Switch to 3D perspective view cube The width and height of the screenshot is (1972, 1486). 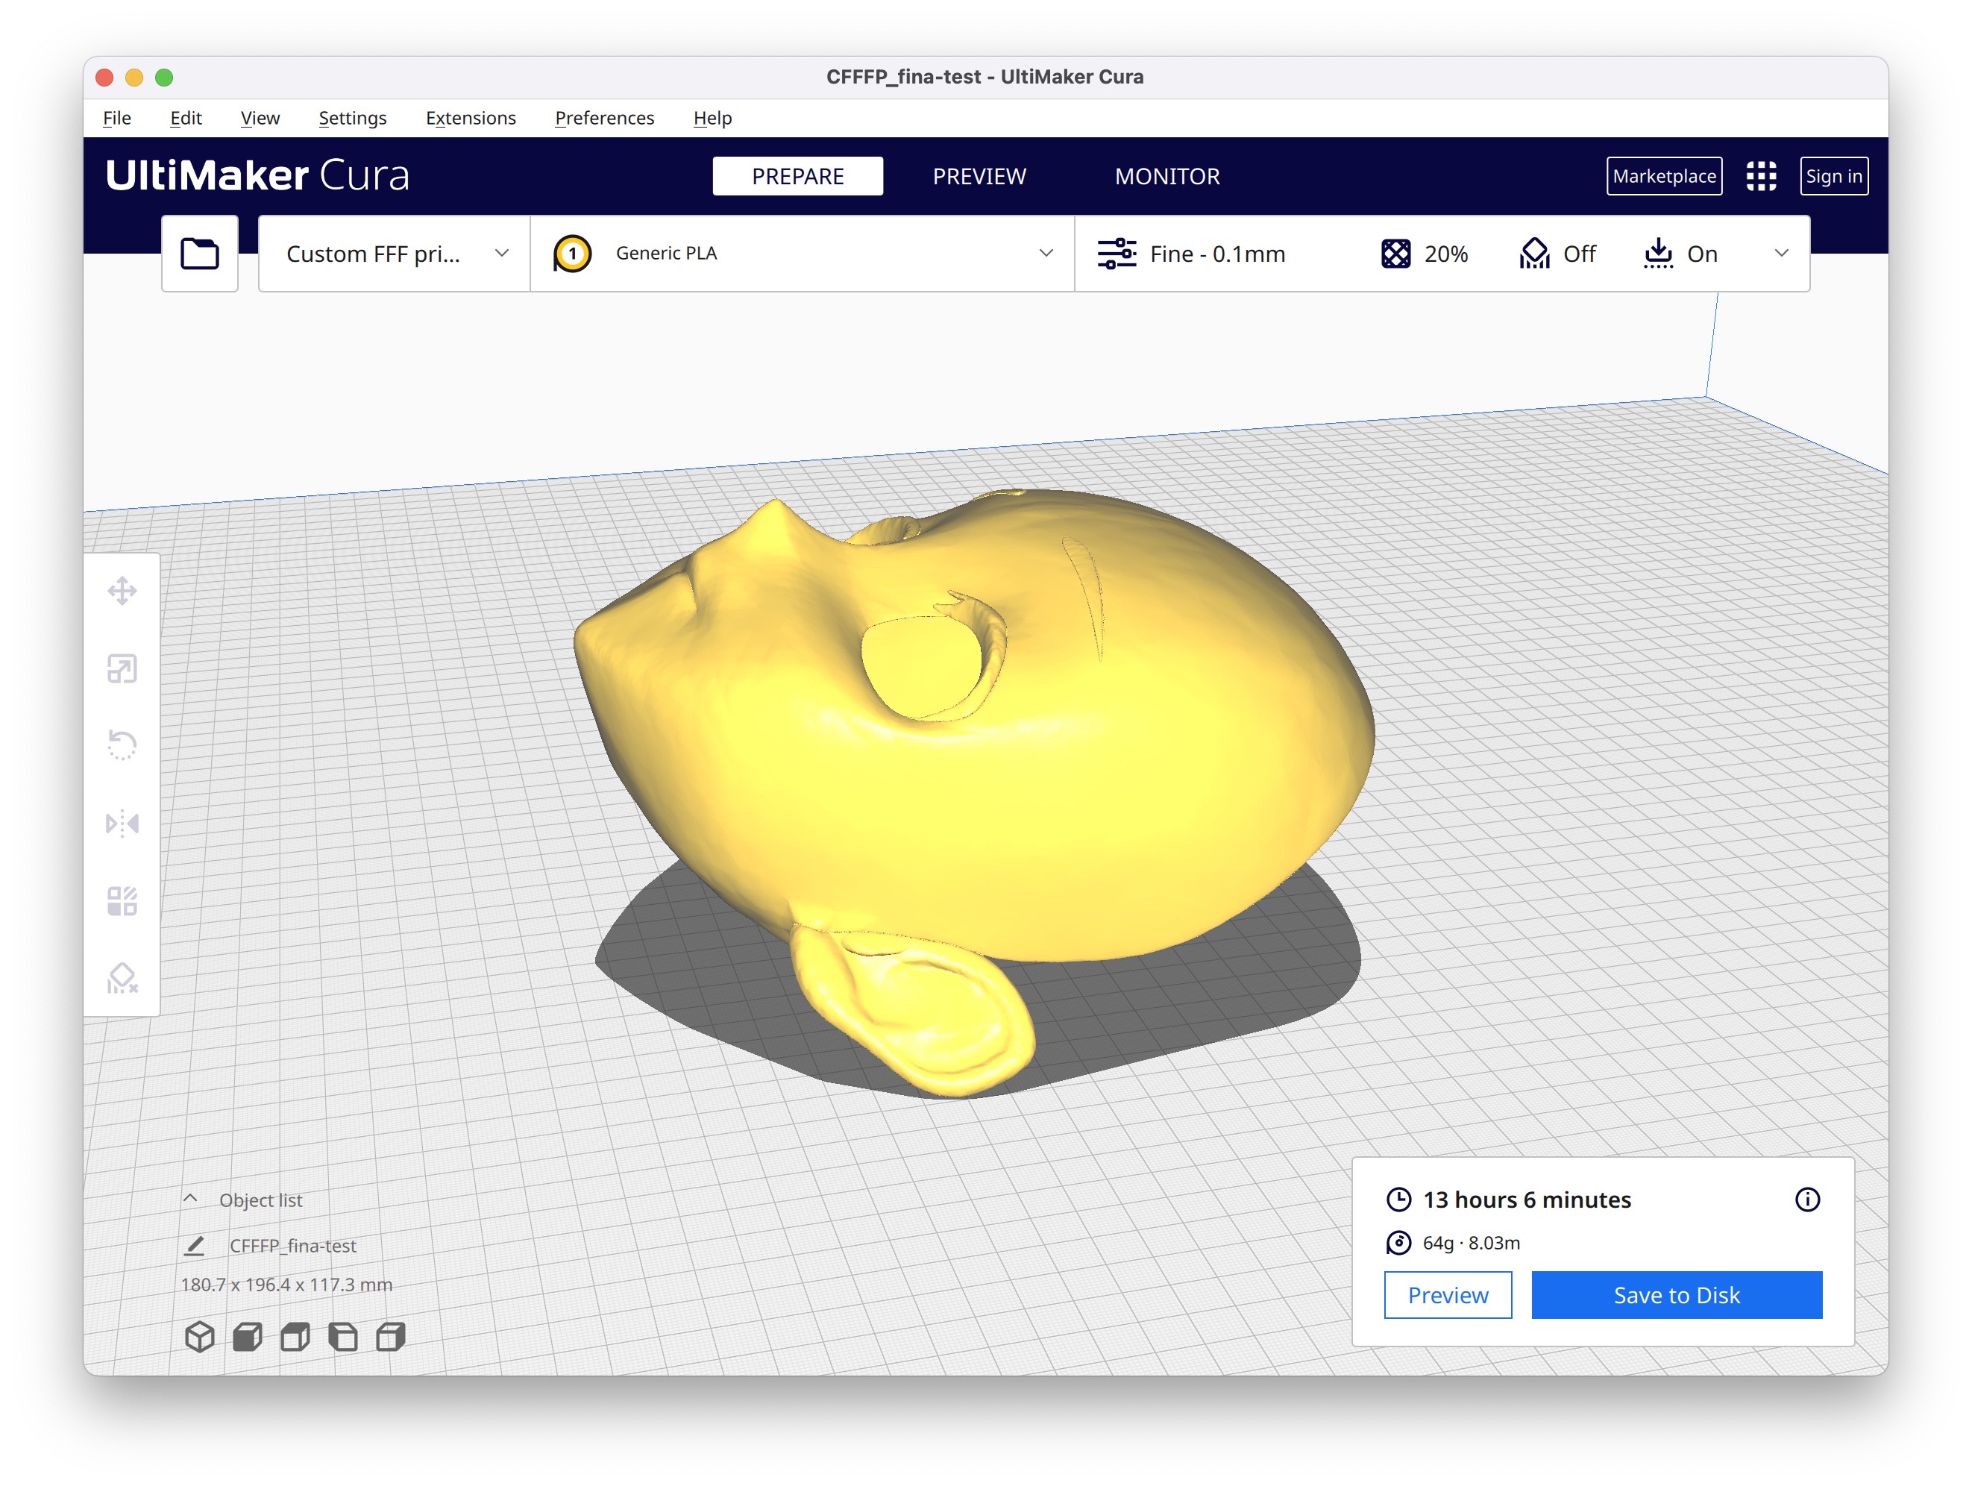coord(200,1336)
